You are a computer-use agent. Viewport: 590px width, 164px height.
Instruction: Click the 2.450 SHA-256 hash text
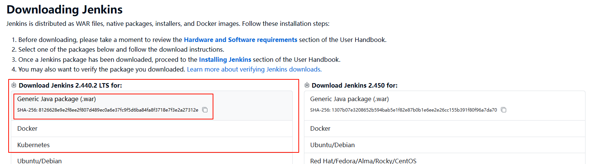(x=404, y=110)
